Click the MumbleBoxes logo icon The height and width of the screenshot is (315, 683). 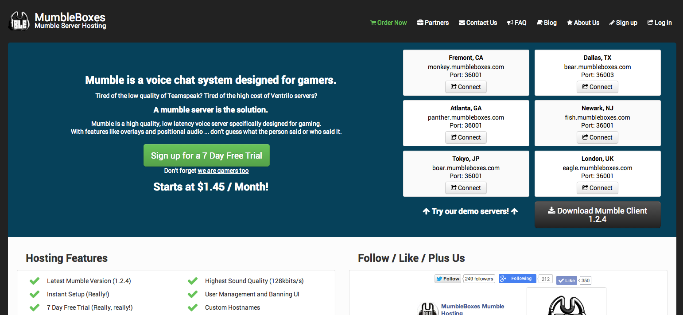pos(19,21)
